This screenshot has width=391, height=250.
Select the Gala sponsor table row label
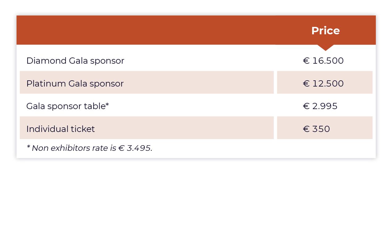coord(68,106)
